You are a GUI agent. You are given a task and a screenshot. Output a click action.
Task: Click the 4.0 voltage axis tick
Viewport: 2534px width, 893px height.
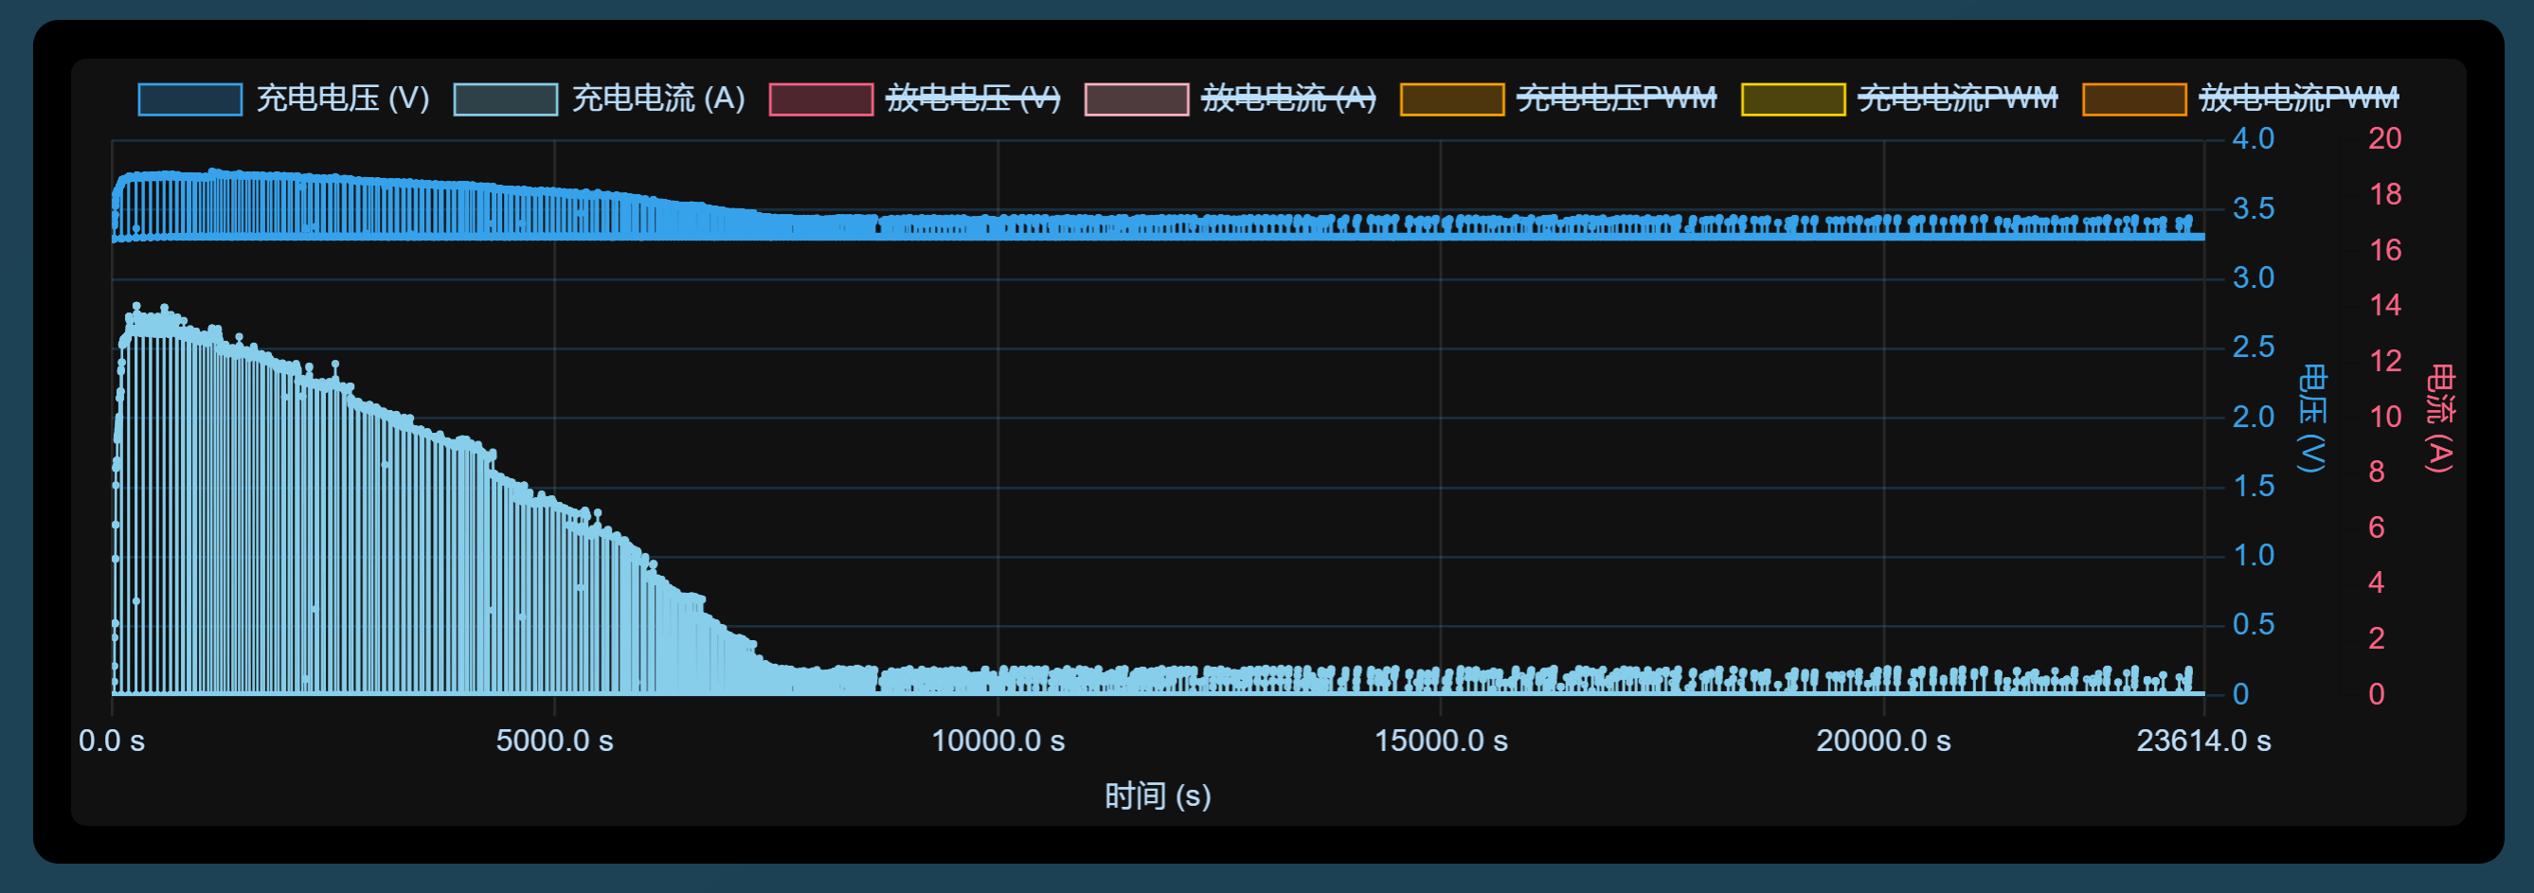pyautogui.click(x=2254, y=138)
